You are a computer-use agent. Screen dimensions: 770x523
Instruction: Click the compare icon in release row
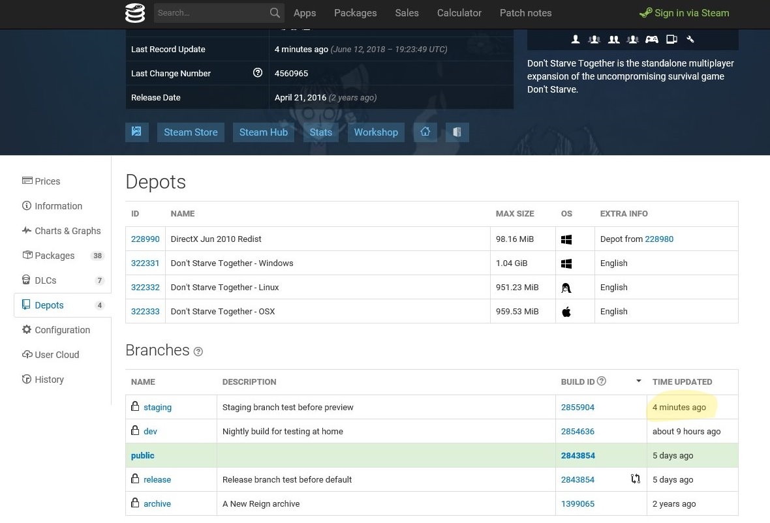coord(636,479)
